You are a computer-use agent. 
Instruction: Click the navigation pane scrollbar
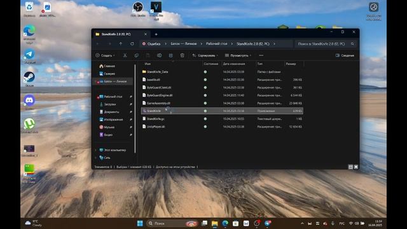[135, 109]
